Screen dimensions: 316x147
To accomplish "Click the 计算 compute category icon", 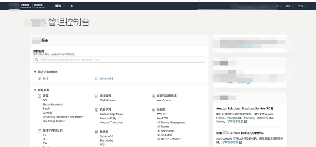I will [40, 96].
